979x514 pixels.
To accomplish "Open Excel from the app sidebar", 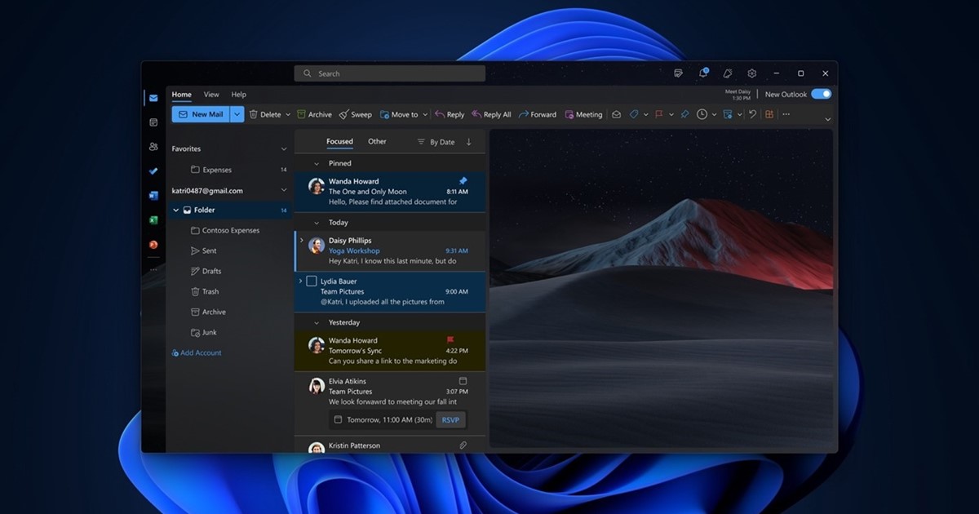I will click(153, 219).
